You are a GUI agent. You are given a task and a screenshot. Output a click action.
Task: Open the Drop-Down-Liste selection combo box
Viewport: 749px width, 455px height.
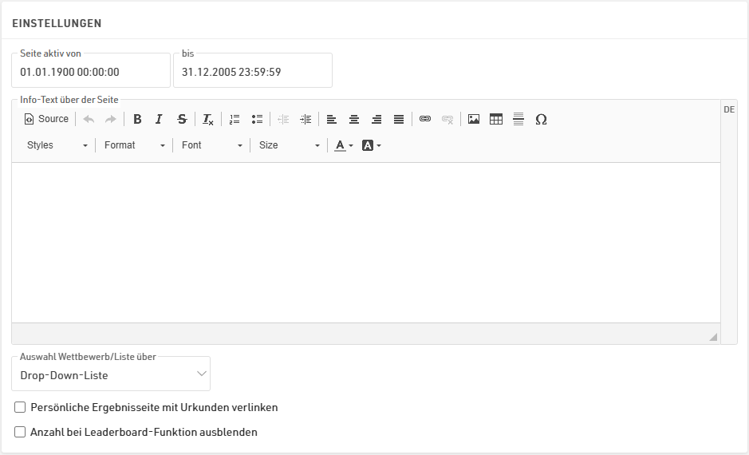[111, 374]
